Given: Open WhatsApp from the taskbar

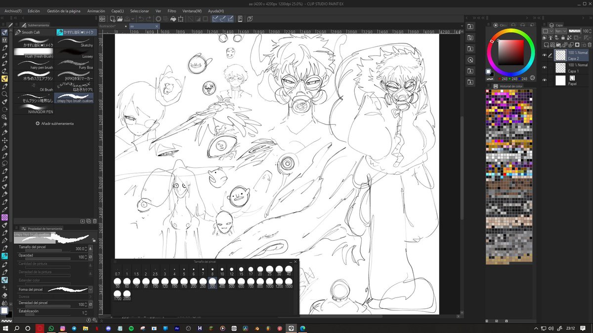Looking at the screenshot, I should (51, 328).
